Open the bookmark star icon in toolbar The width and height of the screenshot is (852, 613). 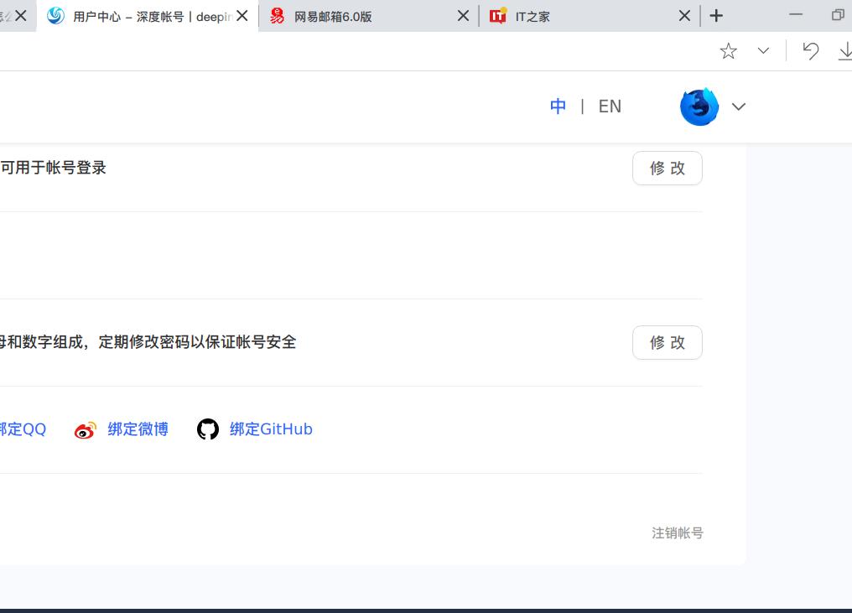[x=729, y=50]
